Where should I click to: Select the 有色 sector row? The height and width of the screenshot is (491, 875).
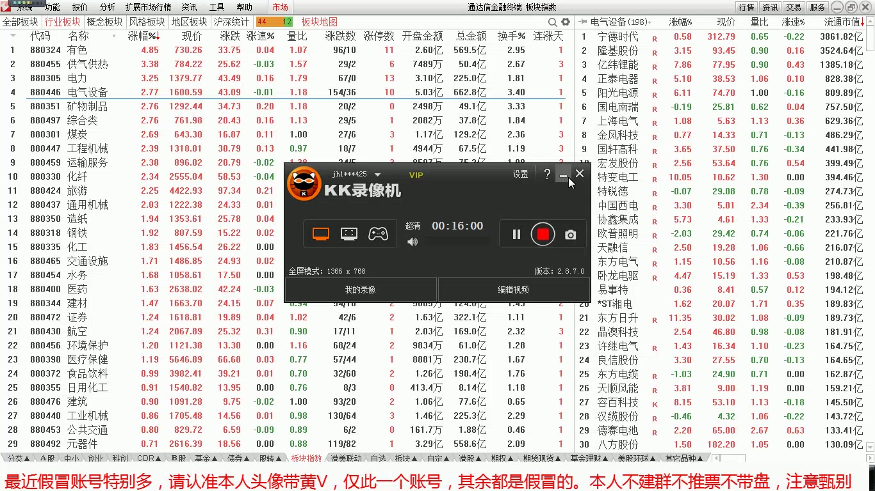(x=287, y=50)
